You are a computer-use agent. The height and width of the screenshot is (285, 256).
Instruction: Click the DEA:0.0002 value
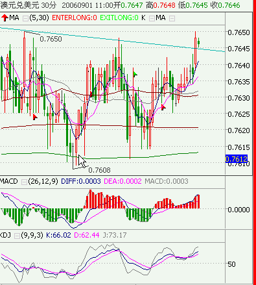click(x=122, y=181)
